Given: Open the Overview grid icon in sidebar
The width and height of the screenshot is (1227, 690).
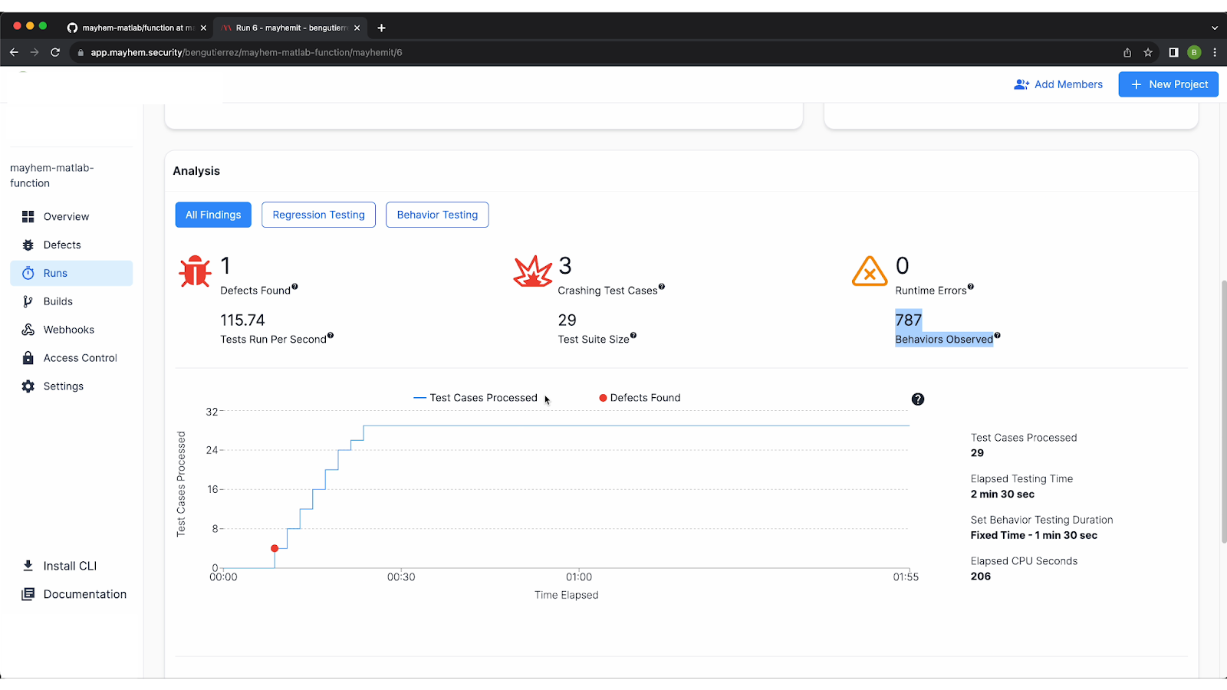Looking at the screenshot, I should 28,217.
